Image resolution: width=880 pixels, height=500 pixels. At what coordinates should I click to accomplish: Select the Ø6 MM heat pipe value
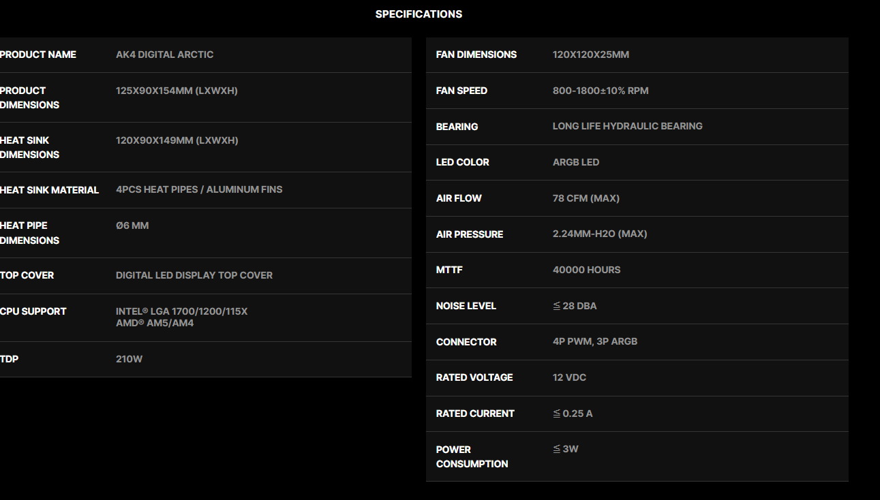132,225
